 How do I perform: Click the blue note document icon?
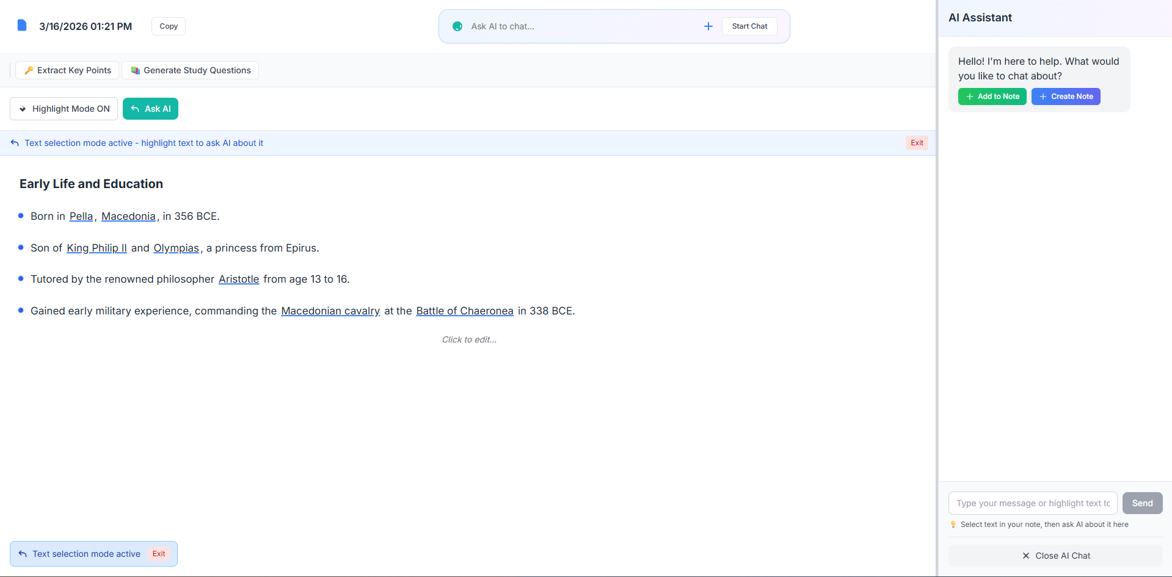point(22,25)
